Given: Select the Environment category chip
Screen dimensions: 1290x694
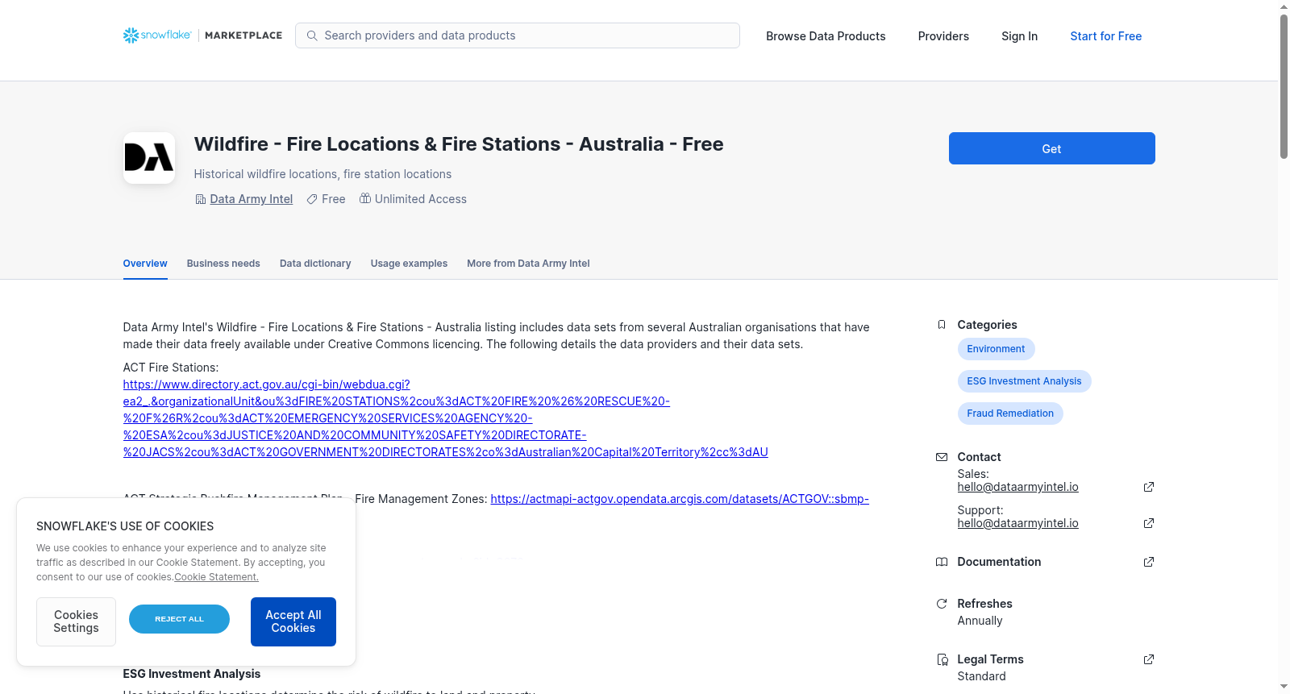Looking at the screenshot, I should [x=996, y=349].
